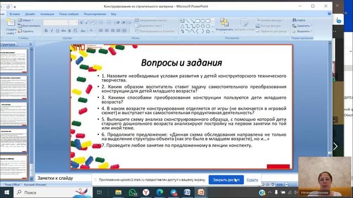The height and width of the screenshot is (198, 353).
Task: Select Align Text Left
Action: coord(100,31)
